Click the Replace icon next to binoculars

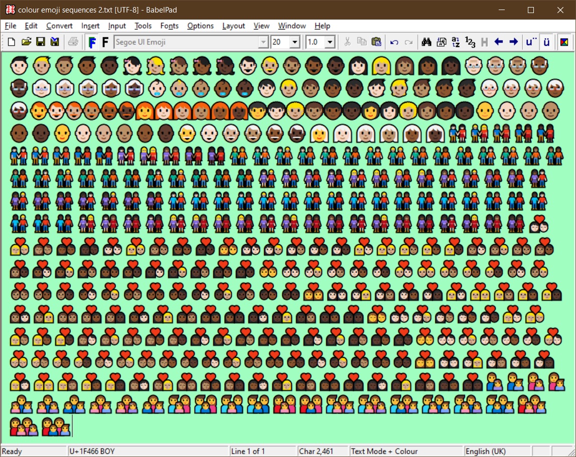(x=441, y=42)
